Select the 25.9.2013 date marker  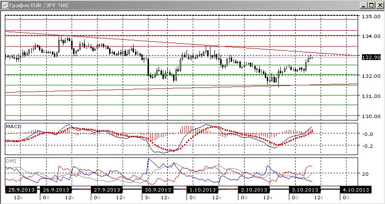tap(22, 190)
